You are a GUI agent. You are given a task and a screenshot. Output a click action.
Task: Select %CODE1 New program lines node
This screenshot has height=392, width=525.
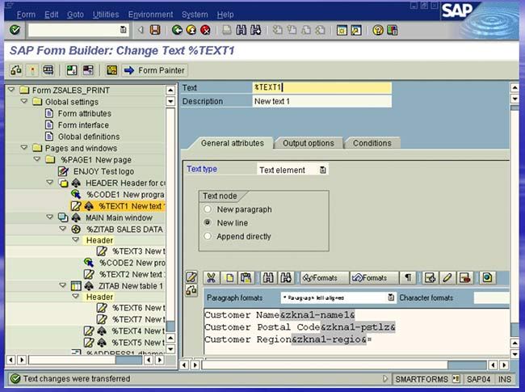click(x=125, y=194)
